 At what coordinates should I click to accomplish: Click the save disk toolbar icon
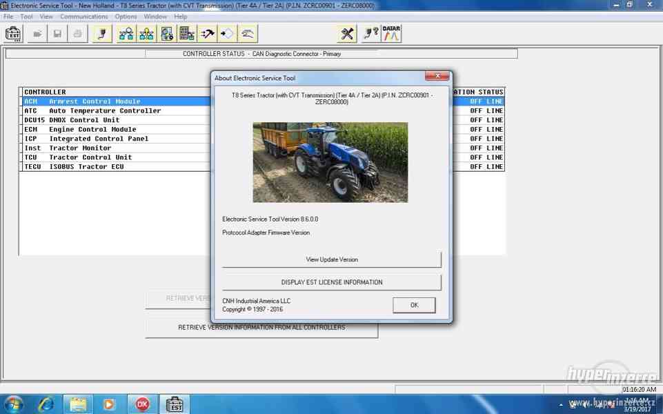(57, 34)
